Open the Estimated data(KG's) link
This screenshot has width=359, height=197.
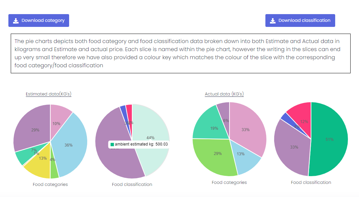(x=49, y=94)
